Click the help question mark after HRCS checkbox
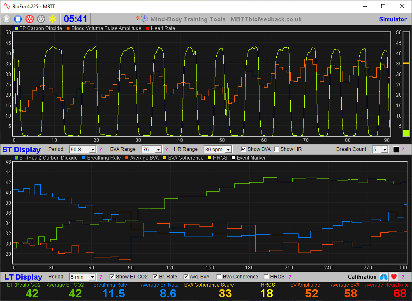The width and height of the screenshot is (412, 301). (289, 277)
